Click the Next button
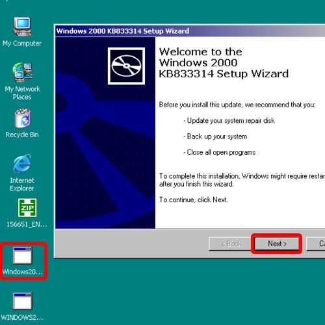This screenshot has width=325, height=325. click(x=277, y=244)
